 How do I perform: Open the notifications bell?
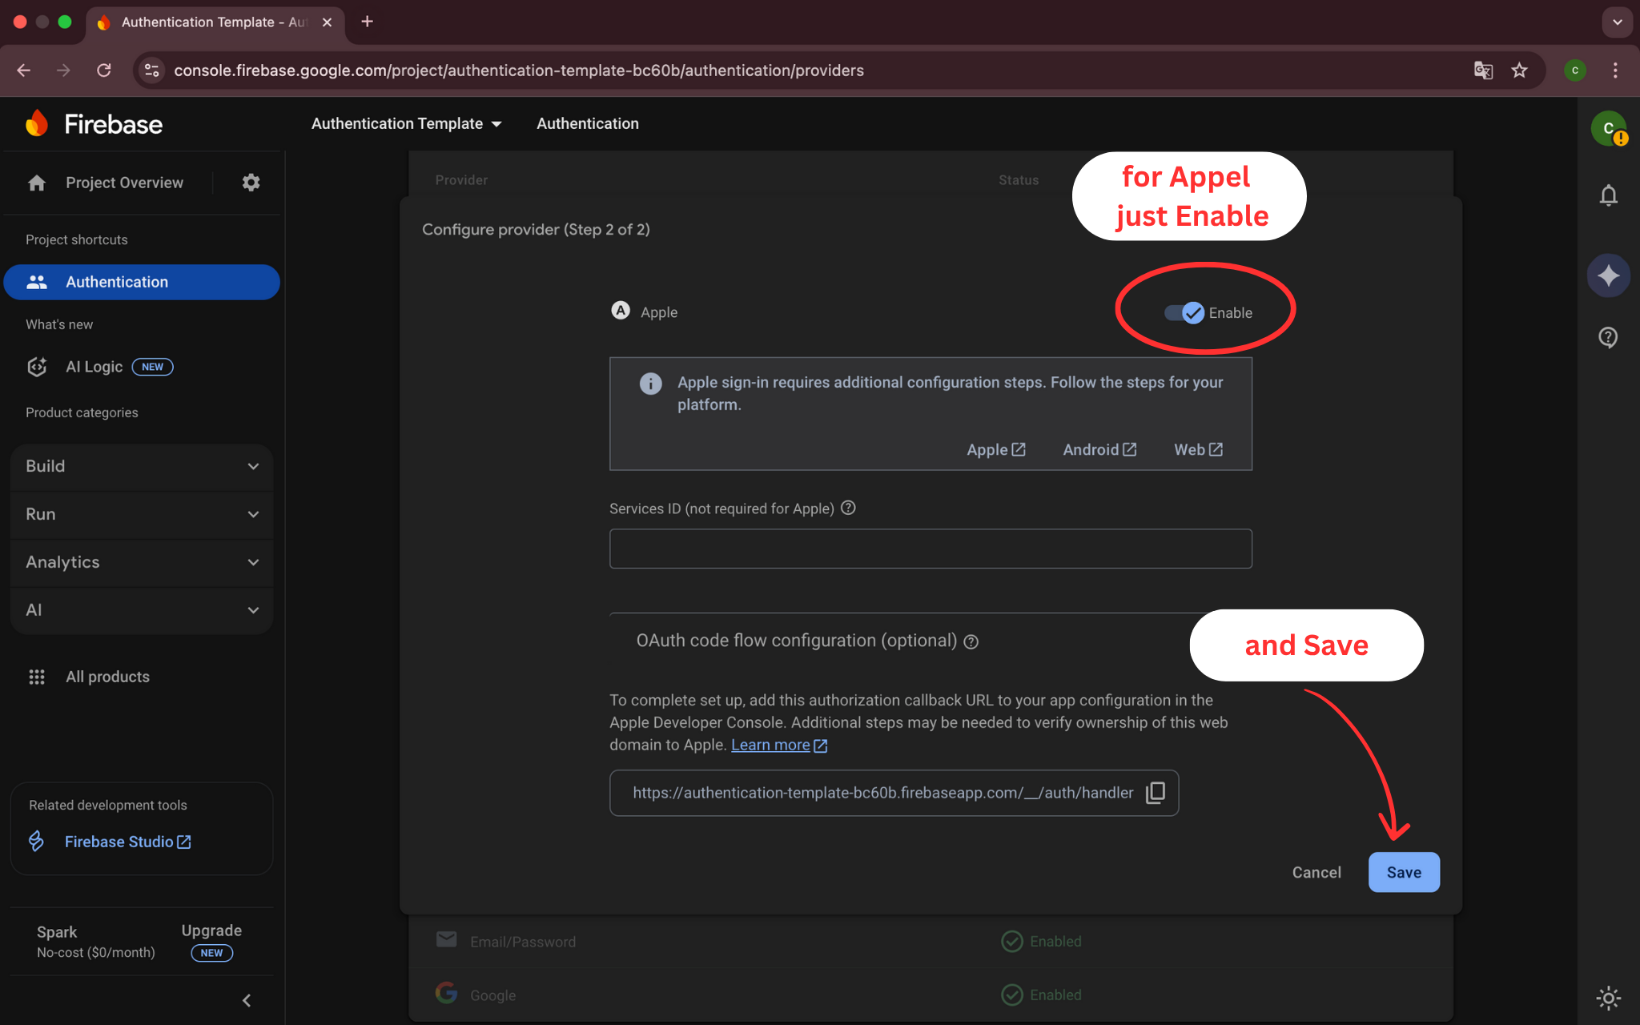point(1608,195)
